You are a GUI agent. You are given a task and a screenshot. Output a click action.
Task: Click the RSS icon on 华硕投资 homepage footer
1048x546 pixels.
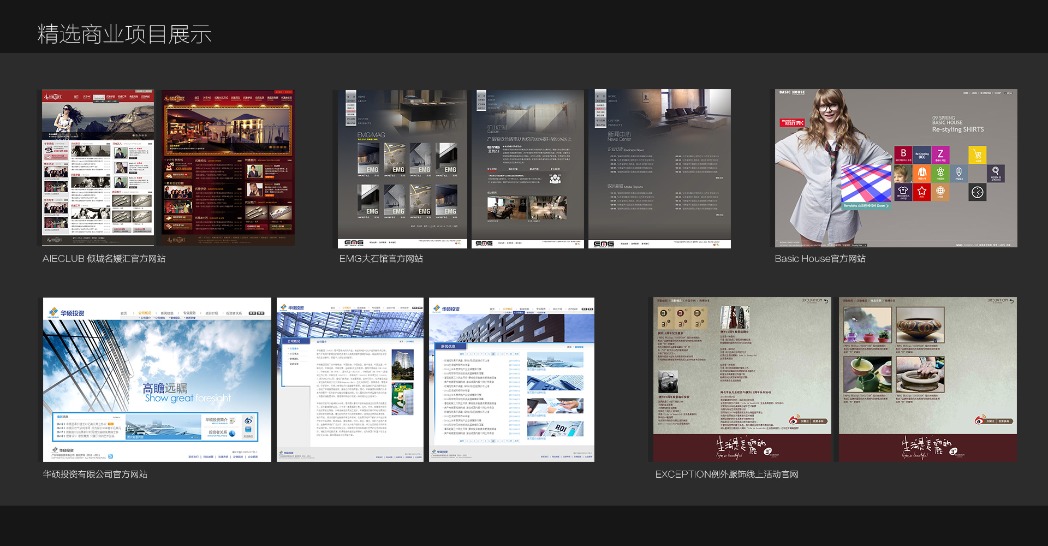coord(110,456)
